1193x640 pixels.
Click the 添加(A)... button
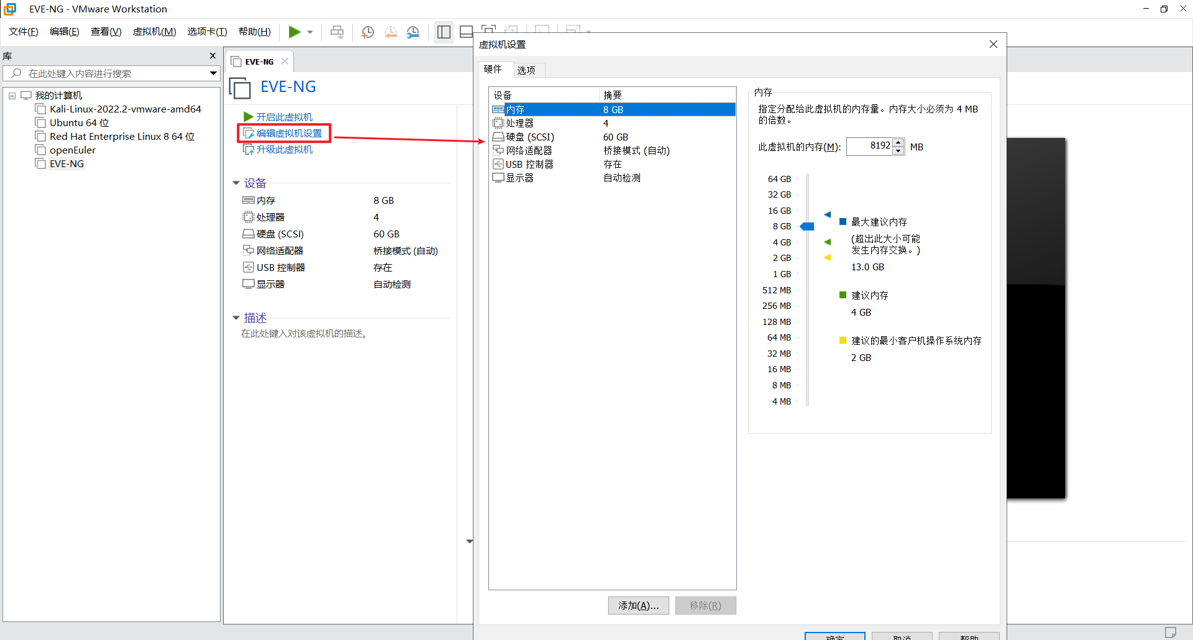[x=638, y=605]
